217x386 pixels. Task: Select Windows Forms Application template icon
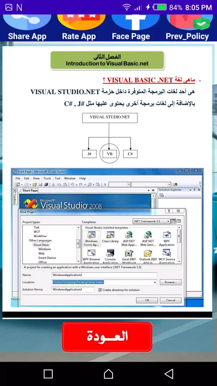pos(91,239)
